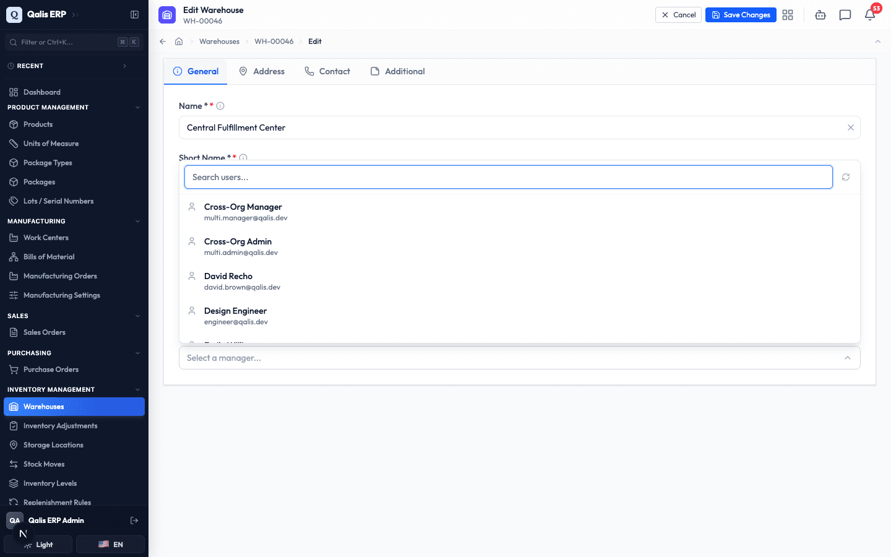Viewport: 891px width, 557px height.
Task: Switch to the General tab
Action: tap(196, 71)
